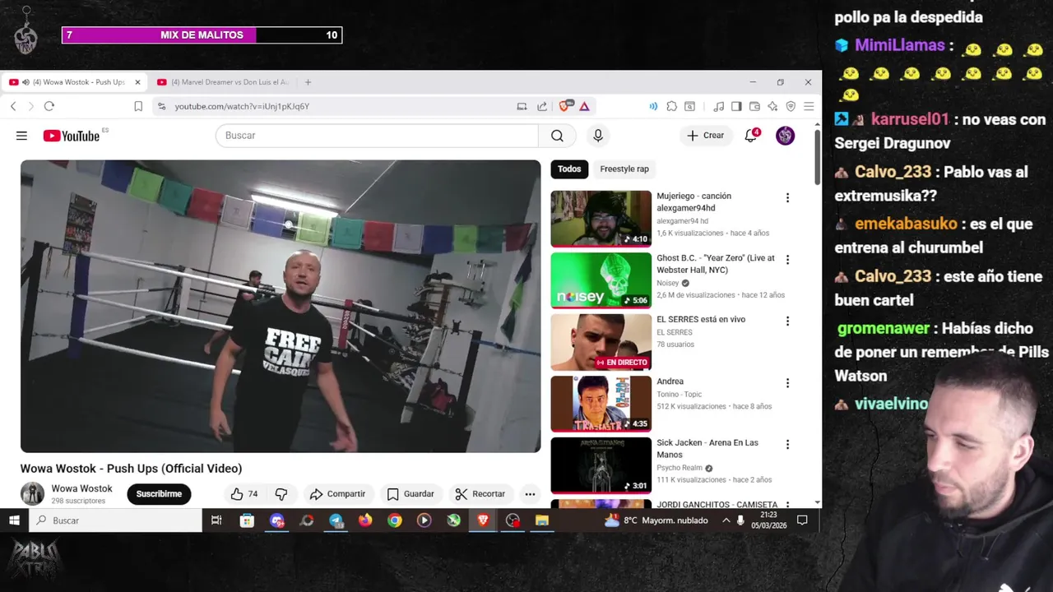
Task: Open the Noisey channel name
Action: pos(668,283)
